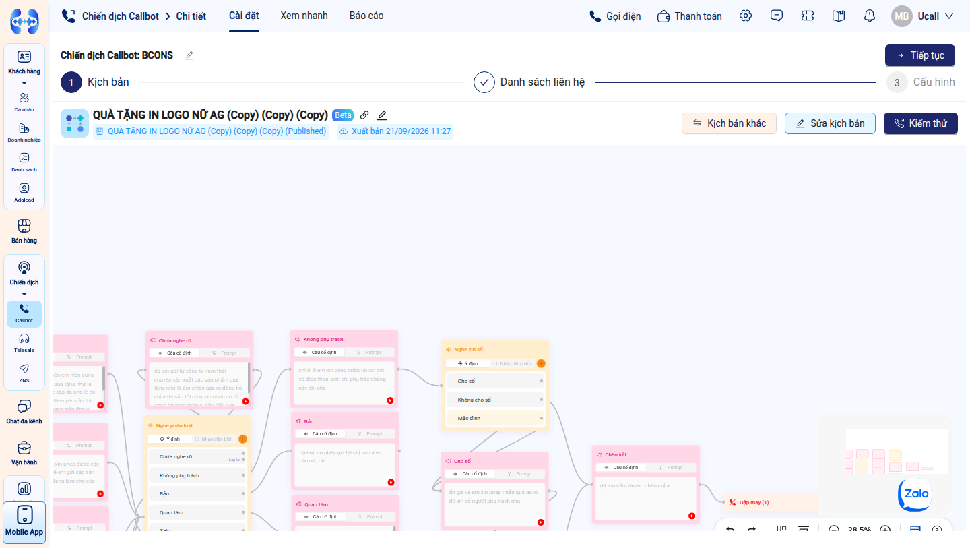Zoom out the canvas with minus button

click(834, 530)
